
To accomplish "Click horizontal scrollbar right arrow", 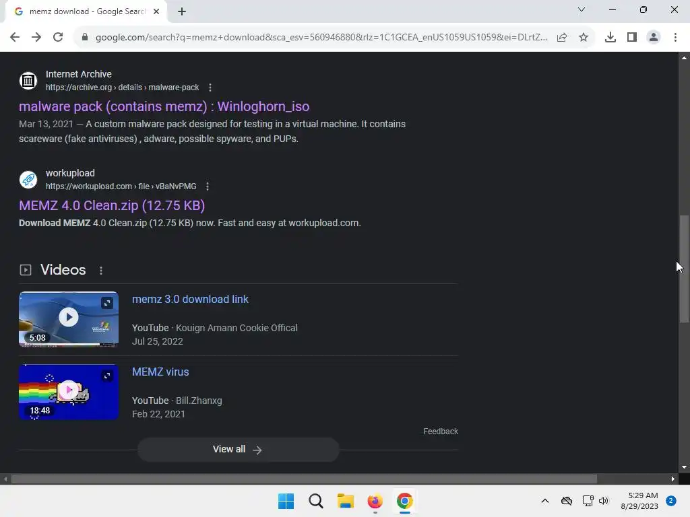I will pyautogui.click(x=673, y=479).
